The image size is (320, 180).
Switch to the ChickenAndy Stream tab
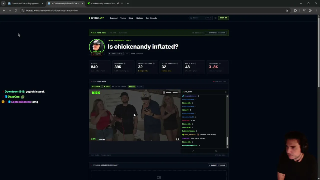click(103, 3)
